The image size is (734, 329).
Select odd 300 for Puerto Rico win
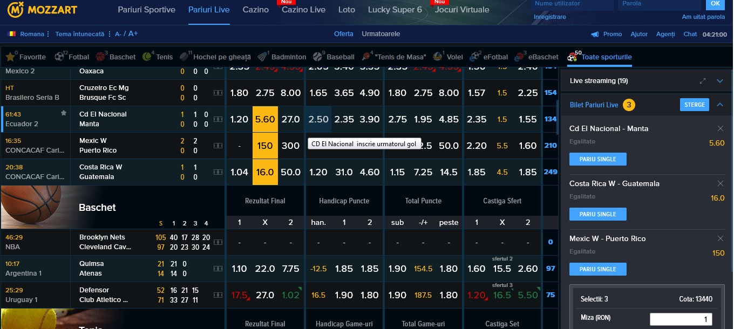click(x=291, y=146)
